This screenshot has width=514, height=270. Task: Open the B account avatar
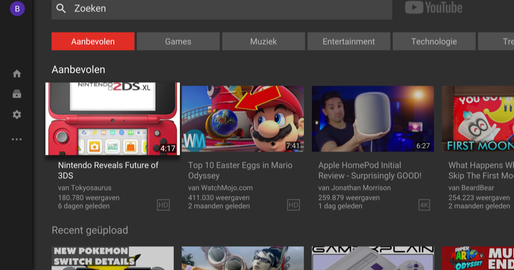[x=17, y=9]
